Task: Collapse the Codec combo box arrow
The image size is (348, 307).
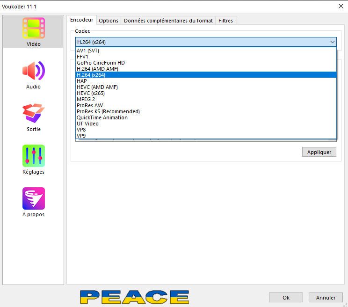Action: pyautogui.click(x=332, y=42)
